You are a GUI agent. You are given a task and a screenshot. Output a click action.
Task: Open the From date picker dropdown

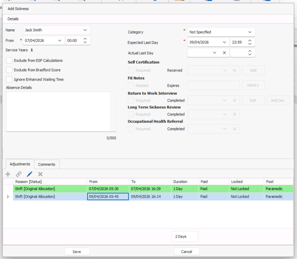point(60,41)
